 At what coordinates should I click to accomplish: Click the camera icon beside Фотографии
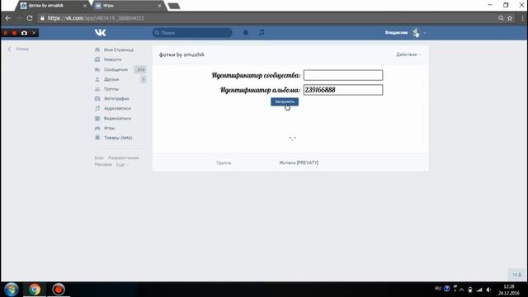click(x=97, y=99)
